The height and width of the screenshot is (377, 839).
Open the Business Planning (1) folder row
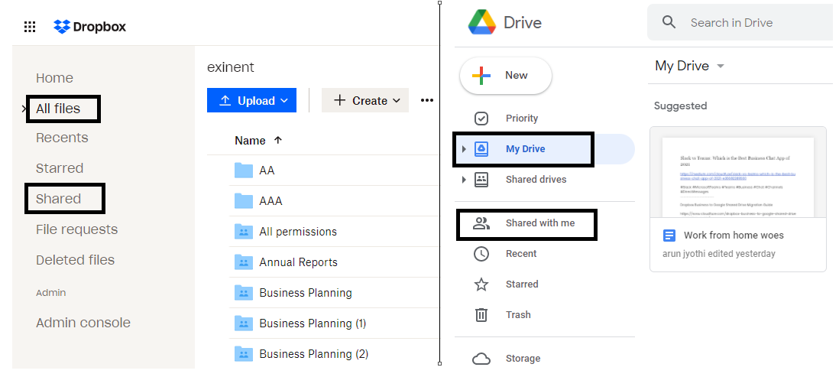(x=334, y=323)
